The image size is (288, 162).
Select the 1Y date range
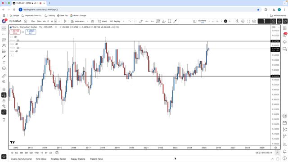point(42,153)
